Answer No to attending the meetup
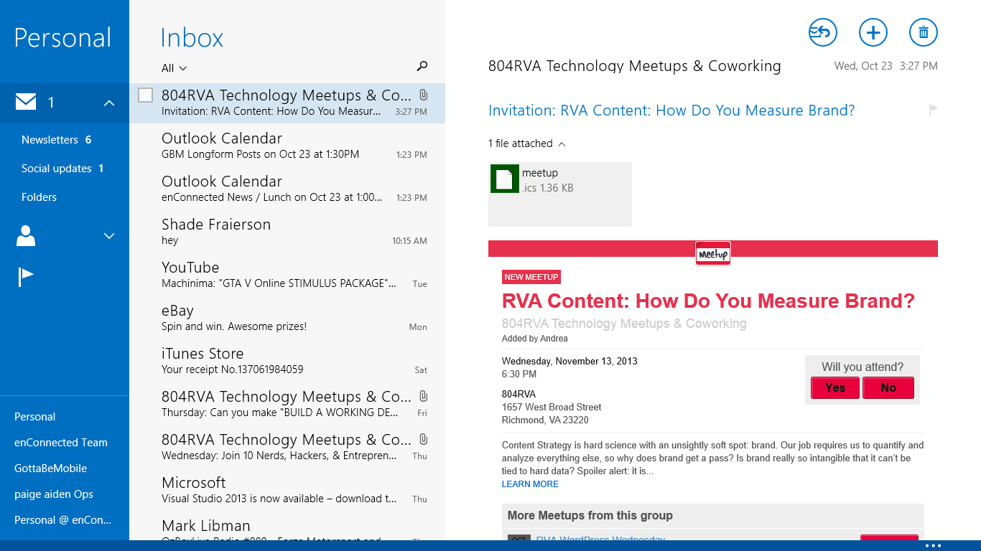The image size is (981, 551). [888, 388]
